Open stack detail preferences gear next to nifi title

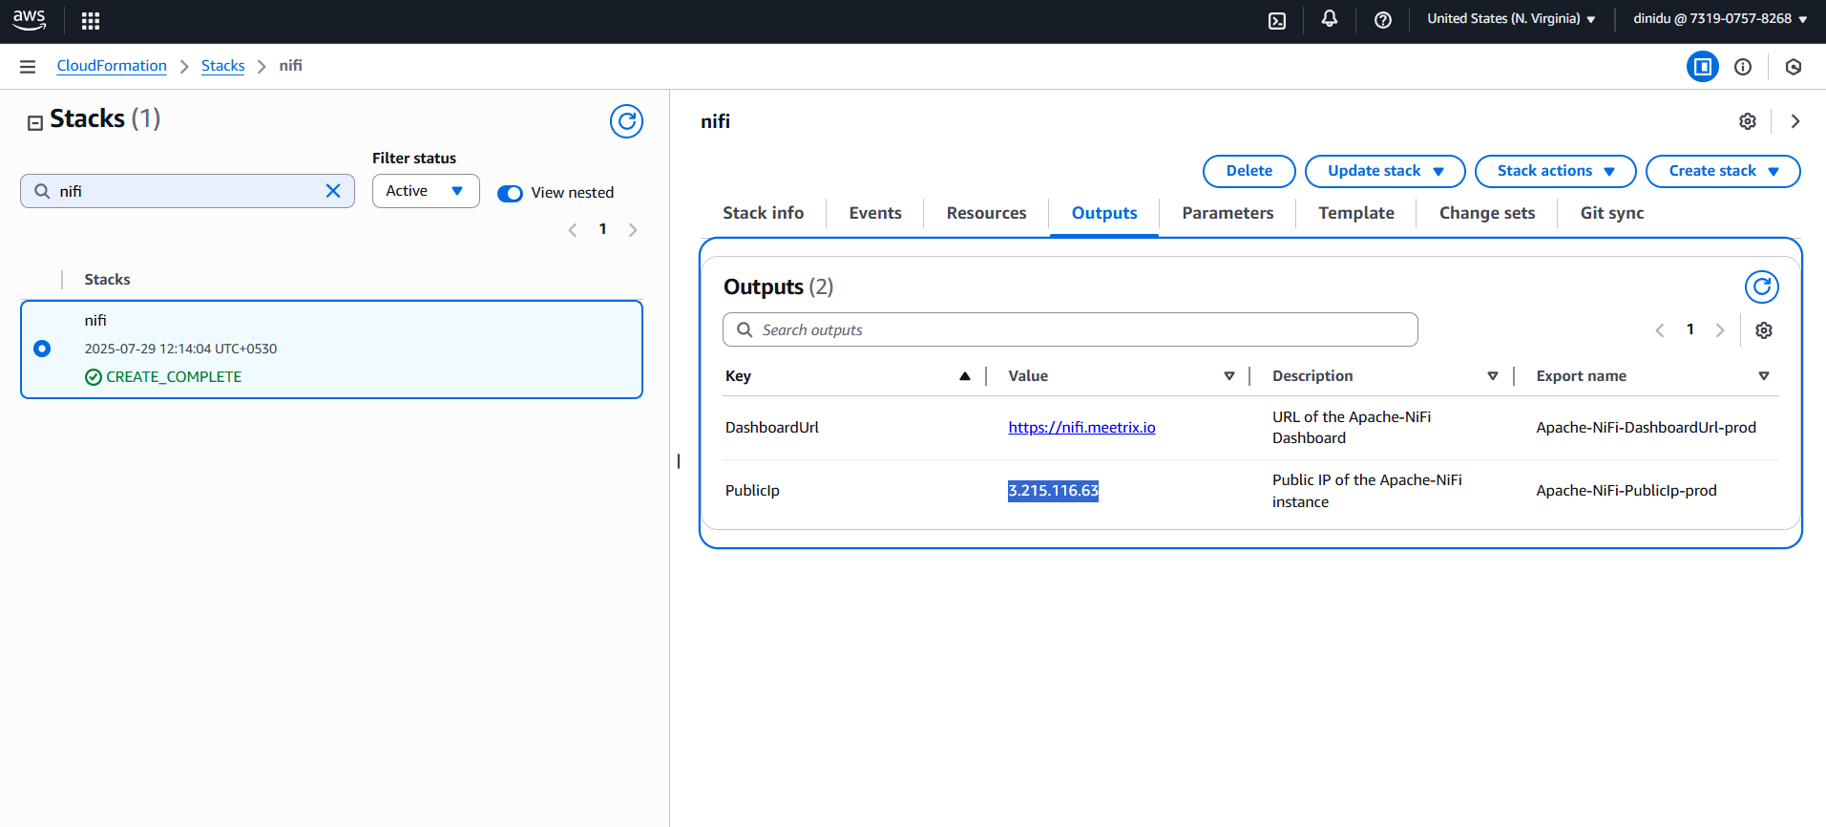pos(1748,121)
